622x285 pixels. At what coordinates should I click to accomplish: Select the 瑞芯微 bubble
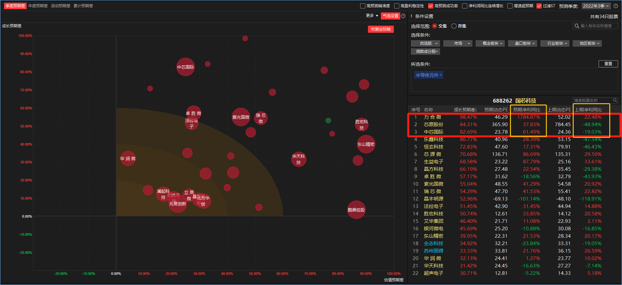click(x=261, y=118)
